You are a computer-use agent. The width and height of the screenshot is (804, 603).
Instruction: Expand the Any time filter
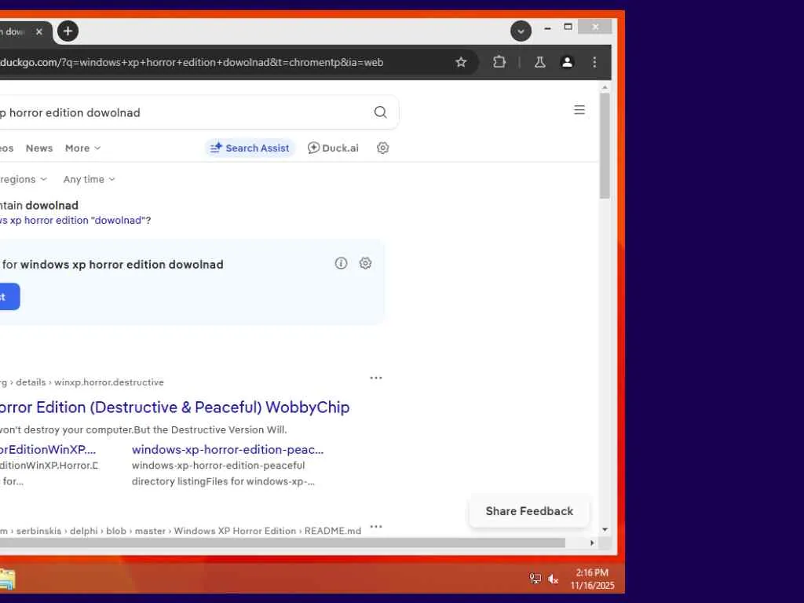pyautogui.click(x=90, y=180)
